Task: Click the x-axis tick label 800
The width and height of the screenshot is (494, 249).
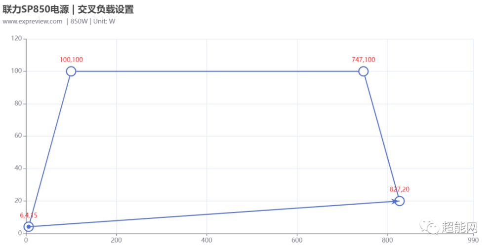Action: (x=387, y=240)
